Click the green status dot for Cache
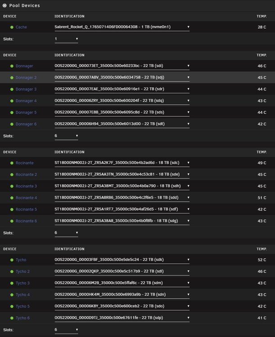 [12, 27]
